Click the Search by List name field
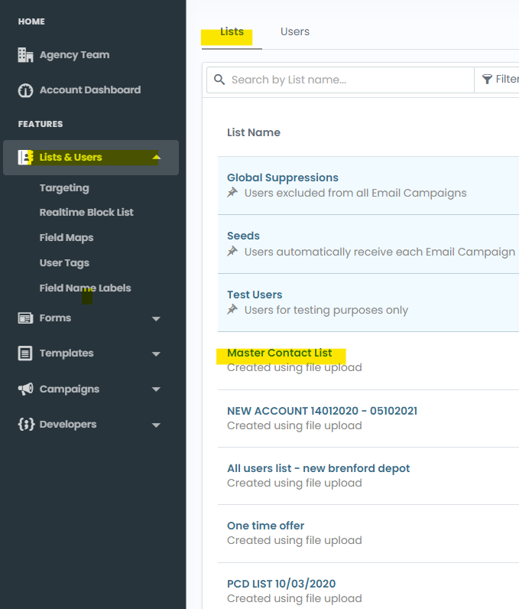 (x=340, y=80)
